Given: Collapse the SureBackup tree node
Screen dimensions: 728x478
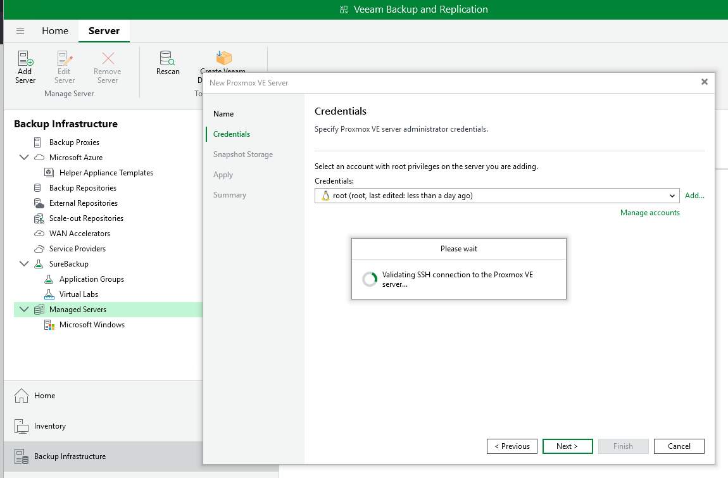Looking at the screenshot, I should coord(23,264).
